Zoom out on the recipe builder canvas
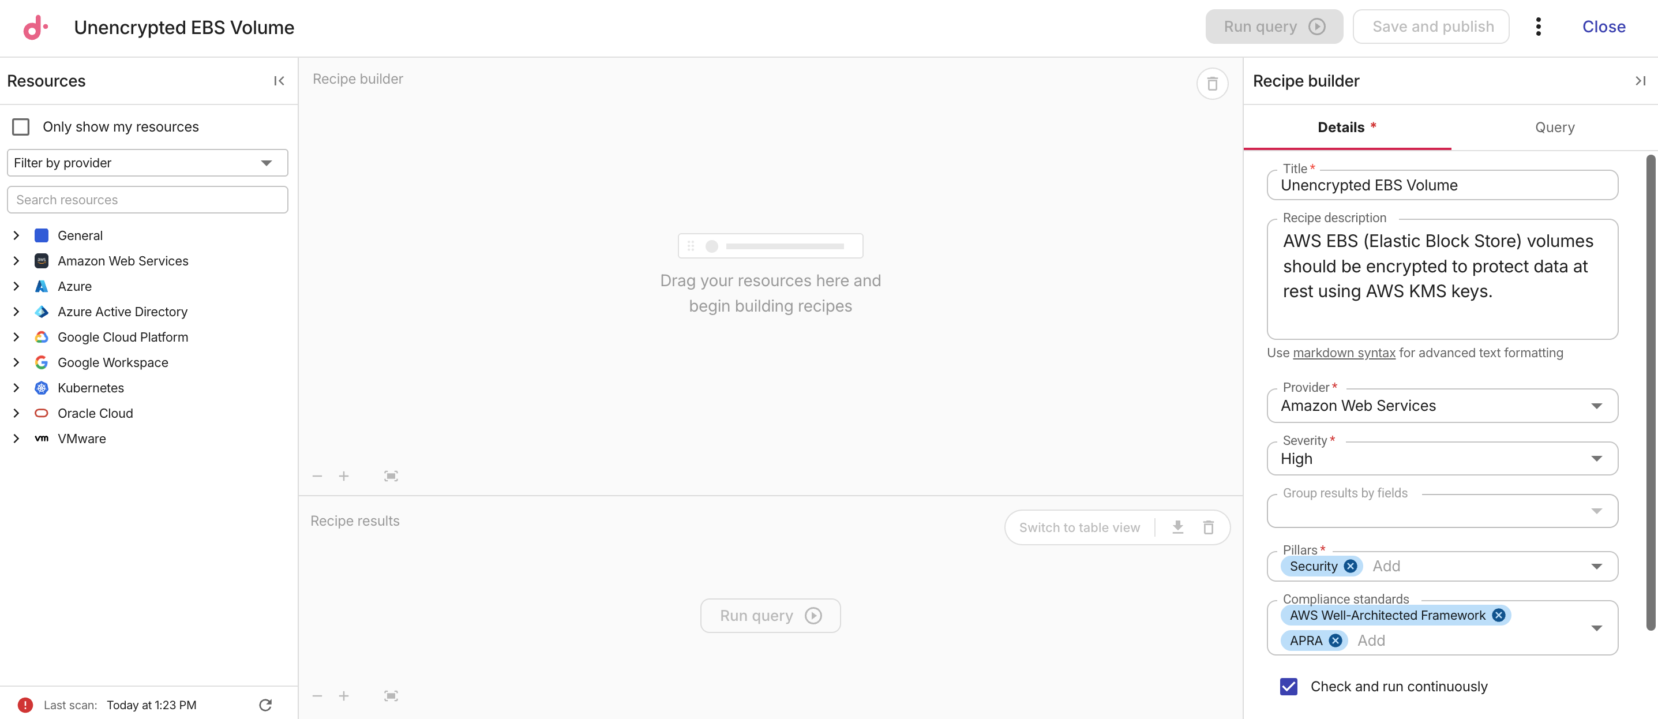The width and height of the screenshot is (1658, 719). 317,476
